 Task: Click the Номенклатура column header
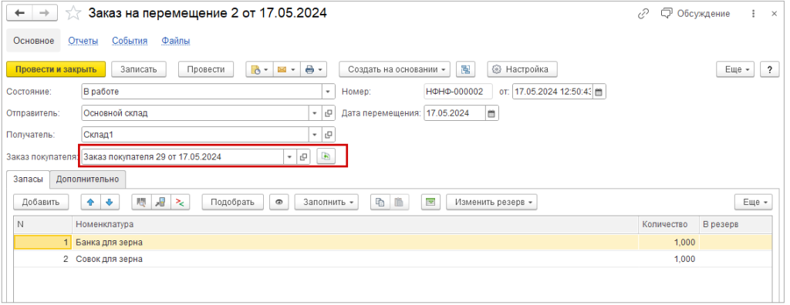click(x=356, y=224)
